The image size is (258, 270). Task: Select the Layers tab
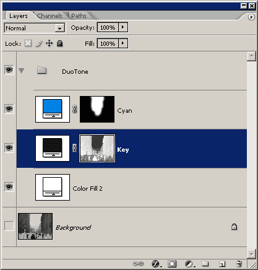pos(19,16)
